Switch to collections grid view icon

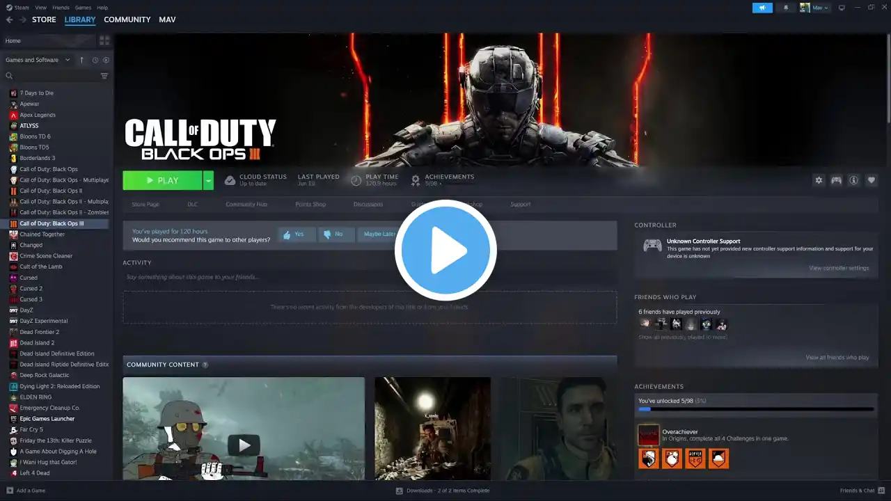click(x=104, y=40)
